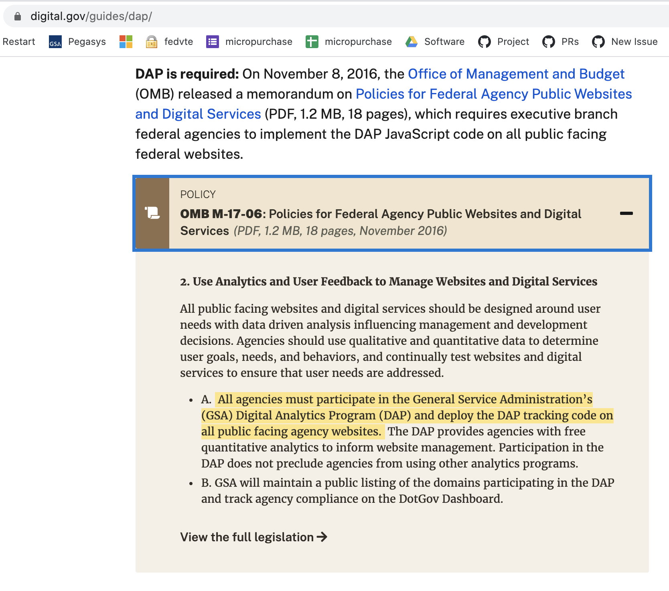
Task: Click the green sheets micropurchase bookmark icon
Action: (312, 42)
